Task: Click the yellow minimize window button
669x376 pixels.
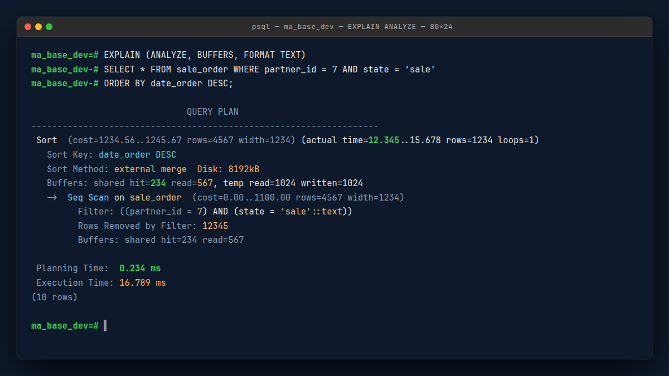Action: pyautogui.click(x=38, y=27)
